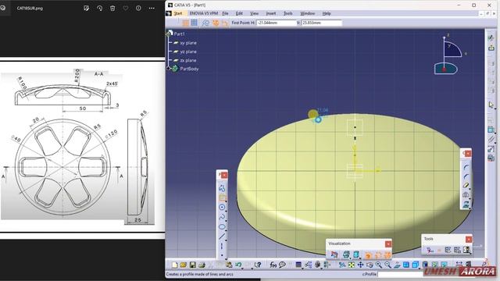This screenshot has height=281, width=500.
Task: Toggle Geometrical Constraints icon
Action: (x=216, y=23)
